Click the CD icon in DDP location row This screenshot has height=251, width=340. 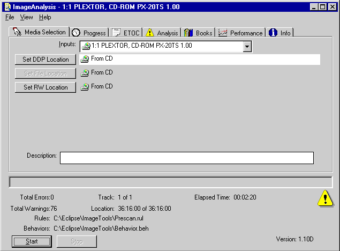85,59
